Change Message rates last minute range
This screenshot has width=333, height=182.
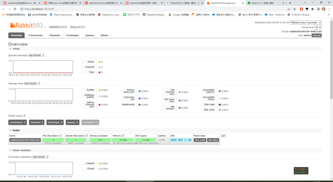(30, 83)
